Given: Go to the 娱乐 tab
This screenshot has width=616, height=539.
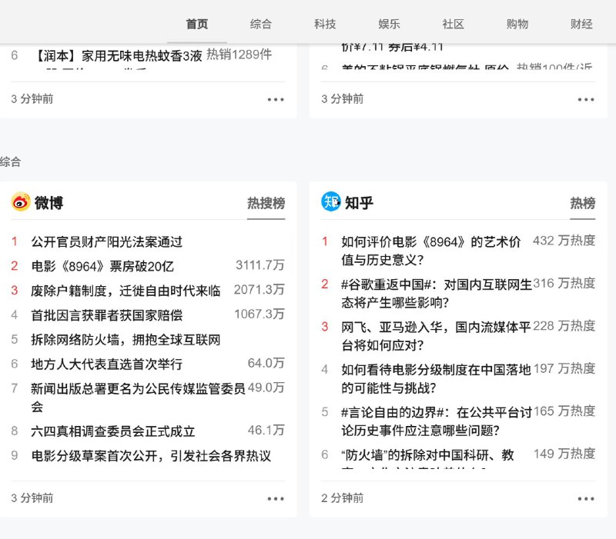Looking at the screenshot, I should [389, 24].
